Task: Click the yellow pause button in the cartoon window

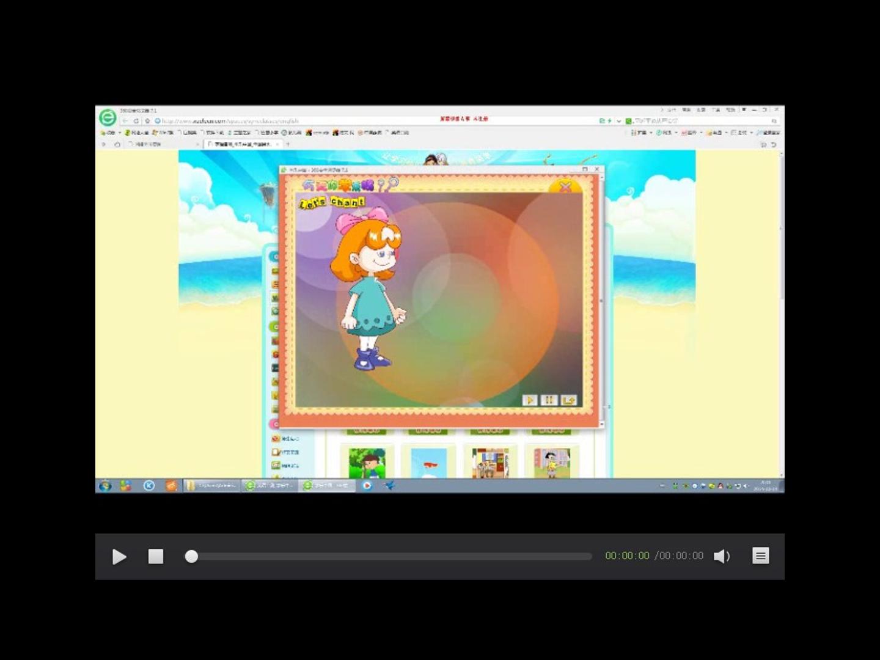Action: 549,400
